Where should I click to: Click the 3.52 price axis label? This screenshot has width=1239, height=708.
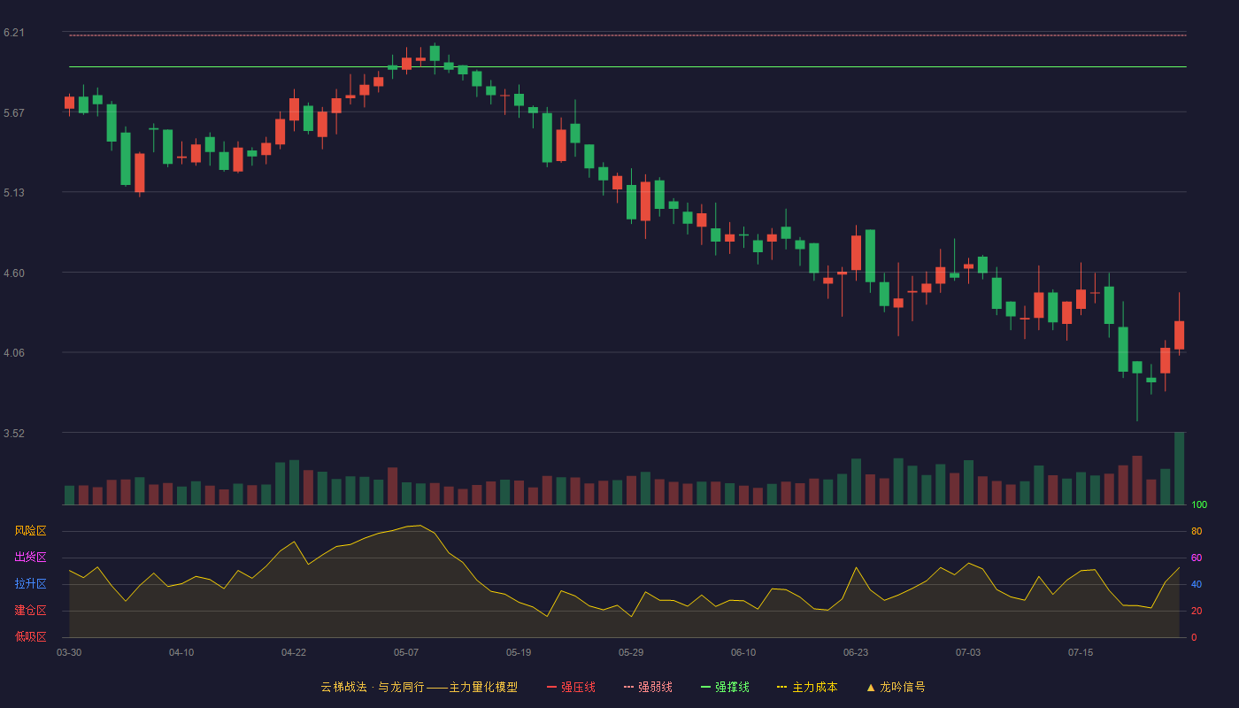(x=13, y=434)
